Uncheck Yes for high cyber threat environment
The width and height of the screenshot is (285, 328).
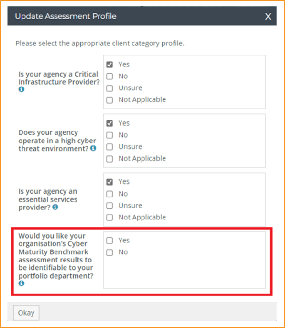click(x=110, y=123)
